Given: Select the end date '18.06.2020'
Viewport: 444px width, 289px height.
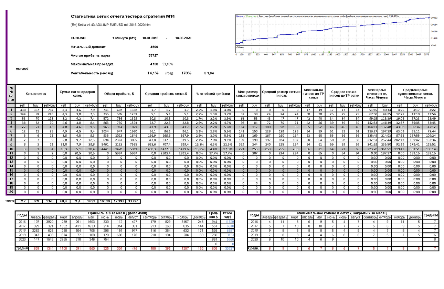Looking at the screenshot, I should [183, 38].
